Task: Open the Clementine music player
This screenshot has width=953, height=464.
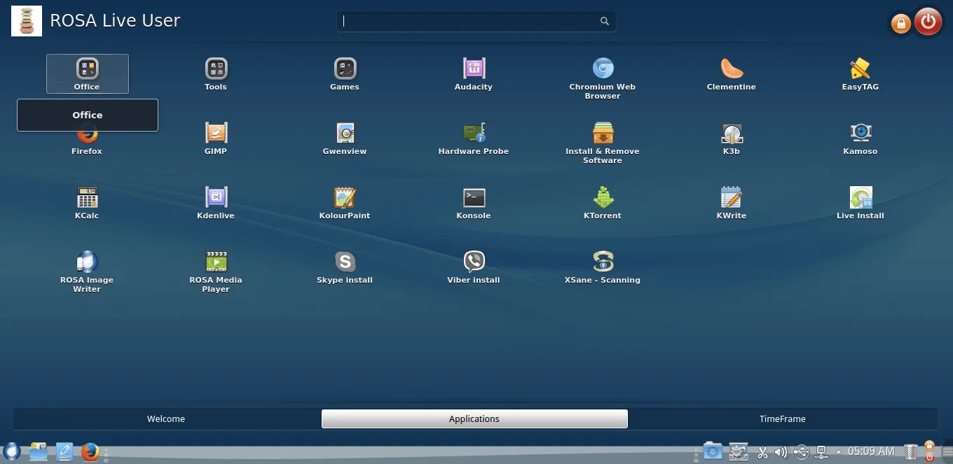Action: click(732, 73)
